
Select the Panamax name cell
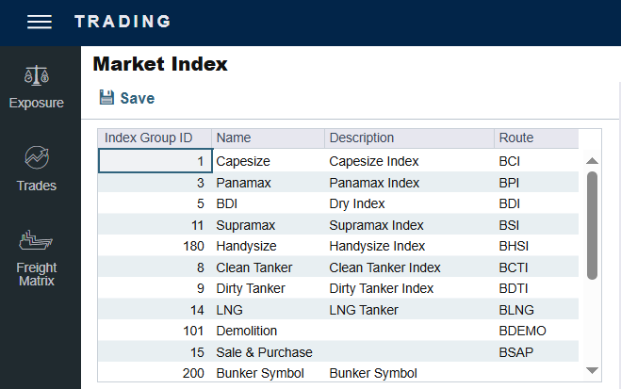point(268,183)
